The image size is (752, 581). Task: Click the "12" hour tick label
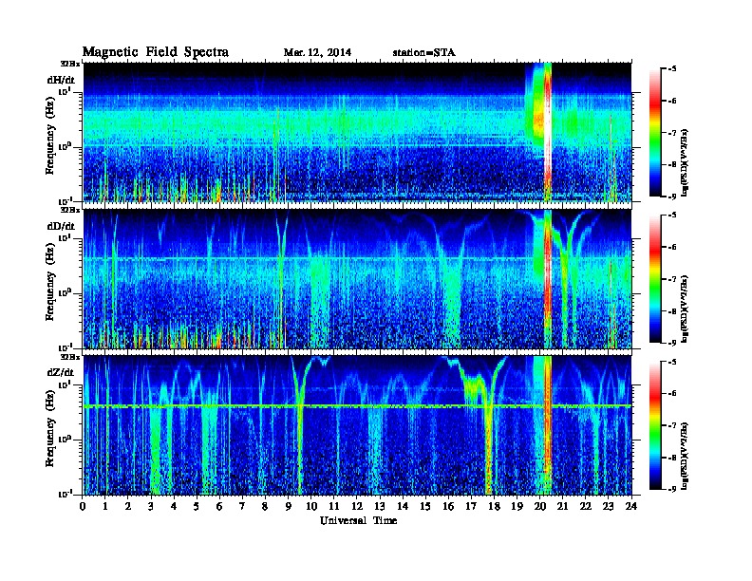click(x=357, y=506)
